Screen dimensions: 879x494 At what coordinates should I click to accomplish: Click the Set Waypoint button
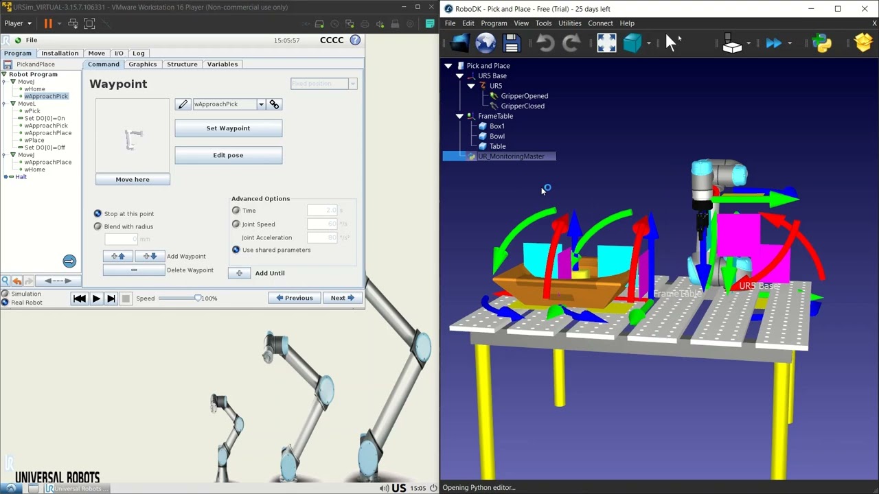coord(228,128)
